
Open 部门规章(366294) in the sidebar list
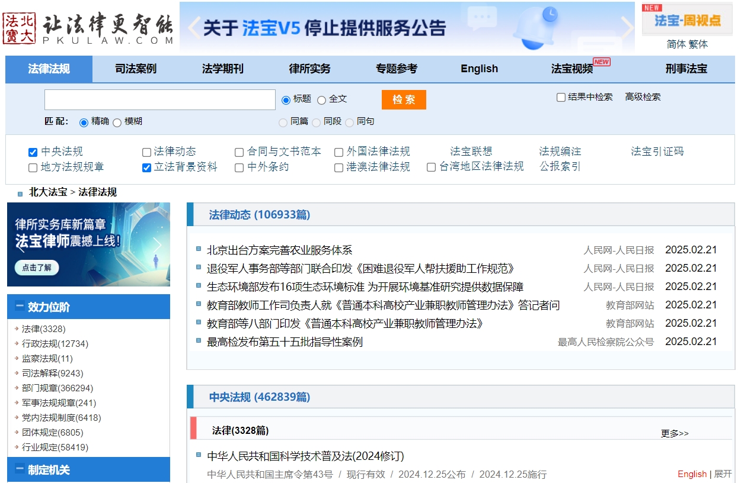coord(58,388)
